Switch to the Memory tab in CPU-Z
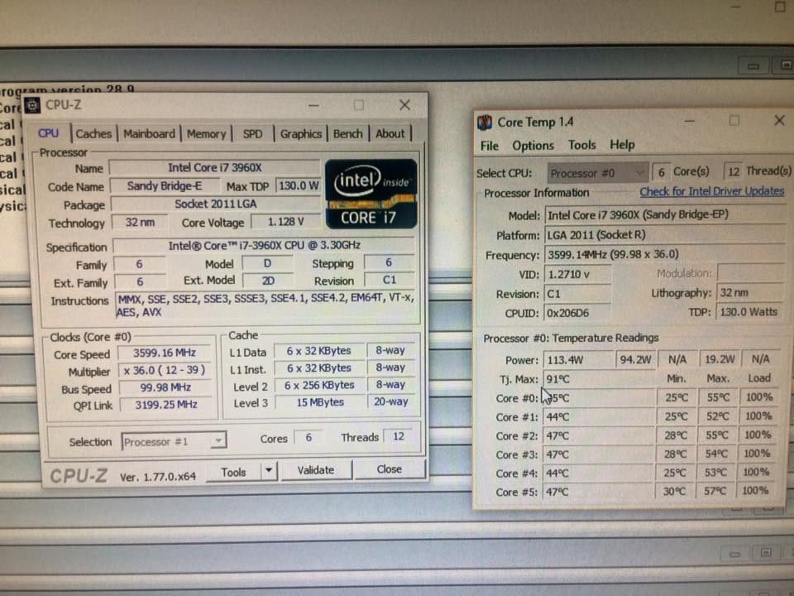Viewport: 794px width, 596px height. [206, 134]
